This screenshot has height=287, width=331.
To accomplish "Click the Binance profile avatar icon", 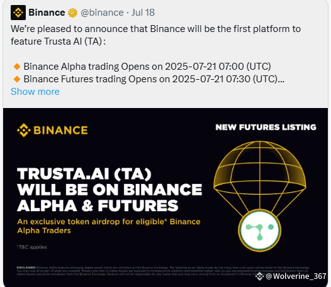I will pyautogui.click(x=18, y=13).
